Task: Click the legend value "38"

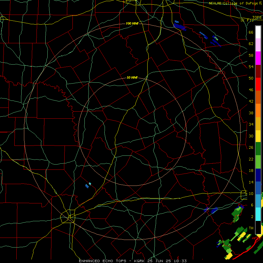Action: click(251, 113)
